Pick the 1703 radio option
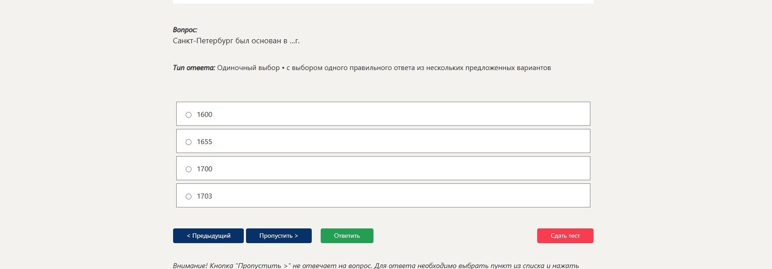Viewport: 772px width, 269px height. pyautogui.click(x=188, y=196)
